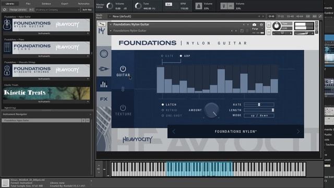Viewport: 334px width, 188px height.
Task: Switch to the Database tab
Action: (46, 4)
